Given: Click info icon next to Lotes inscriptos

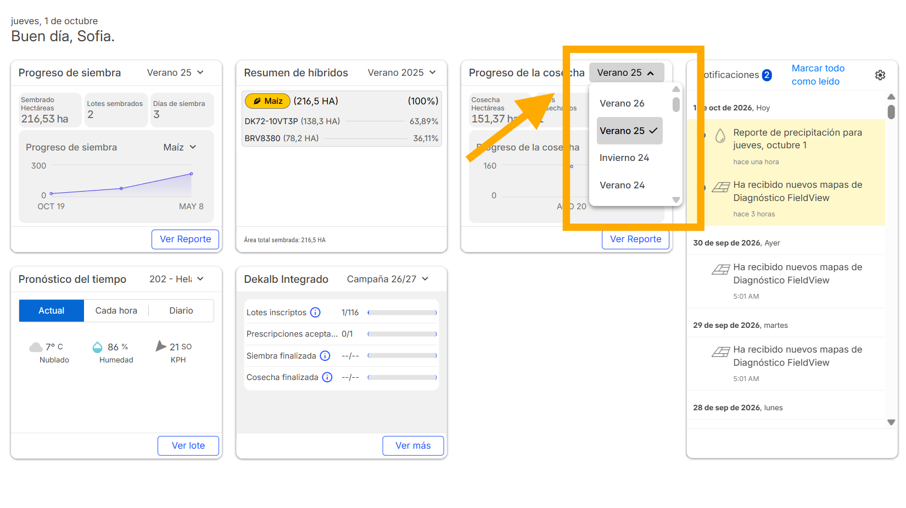Looking at the screenshot, I should [x=315, y=312].
